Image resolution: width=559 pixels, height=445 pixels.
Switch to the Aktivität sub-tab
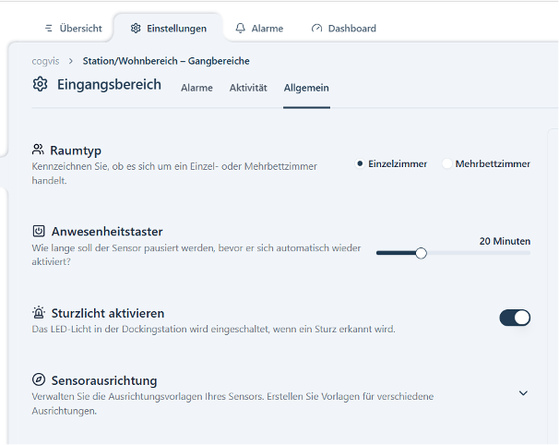pyautogui.click(x=248, y=88)
